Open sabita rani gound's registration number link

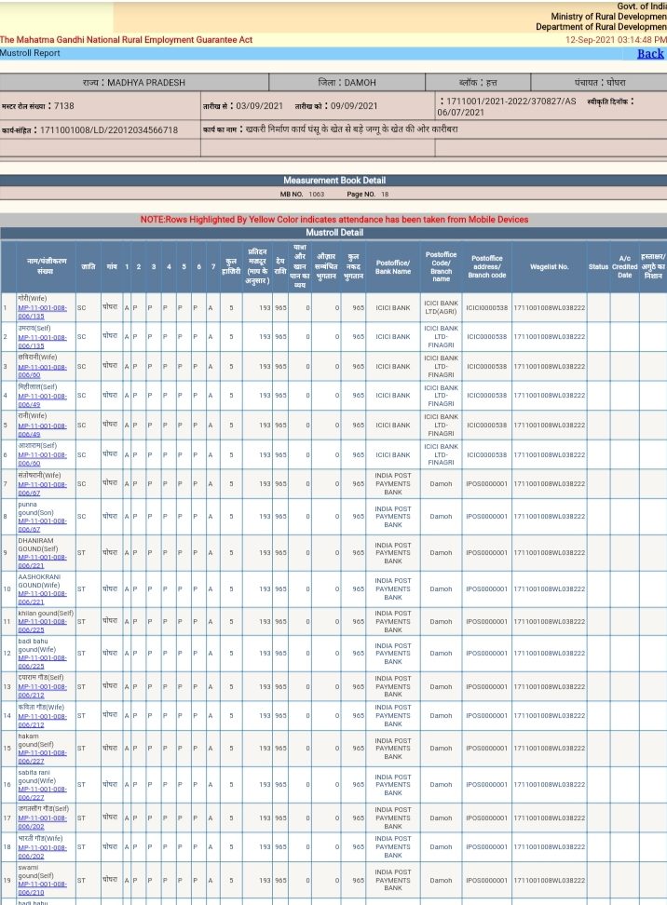(42, 793)
